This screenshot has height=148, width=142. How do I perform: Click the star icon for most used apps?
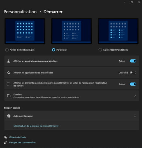[x=9, y=72]
